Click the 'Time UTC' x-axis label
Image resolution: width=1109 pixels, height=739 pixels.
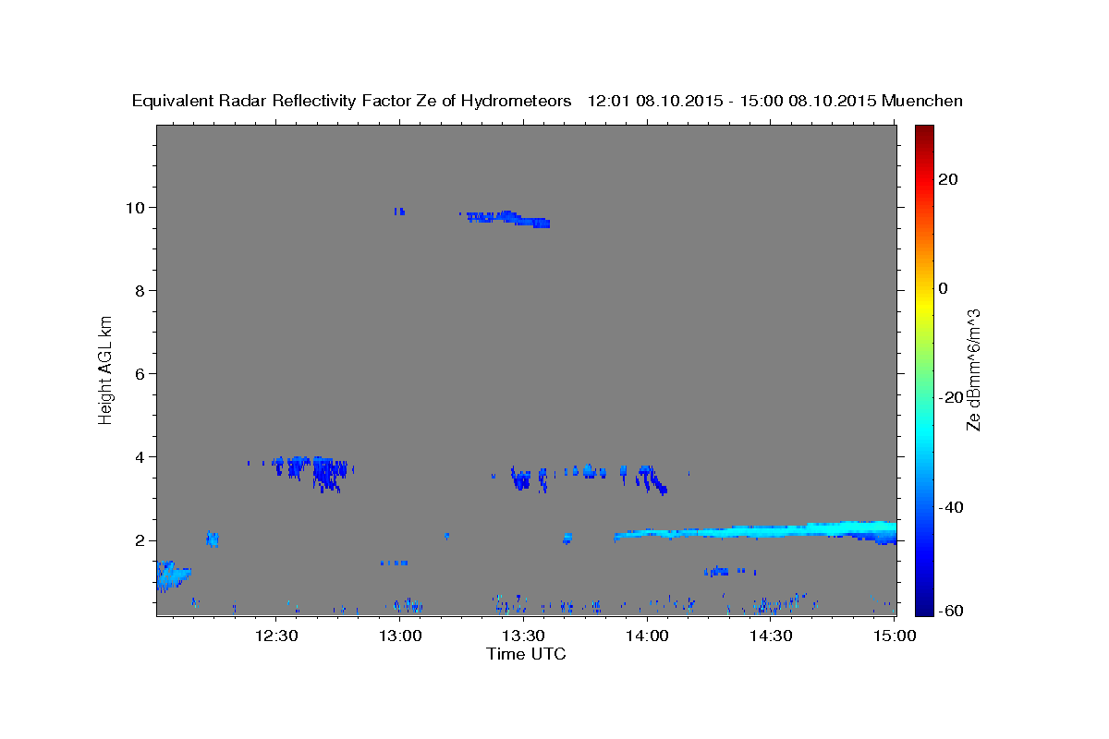point(526,654)
